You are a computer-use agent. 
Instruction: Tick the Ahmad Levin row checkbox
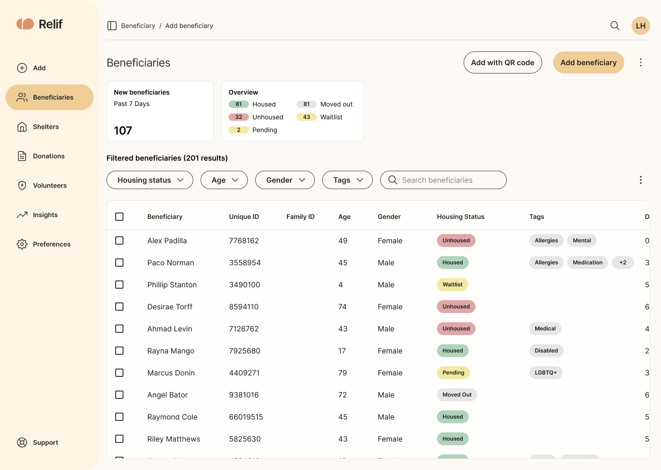pos(119,329)
